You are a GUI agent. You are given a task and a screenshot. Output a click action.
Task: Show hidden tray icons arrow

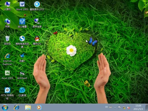tap(115, 107)
